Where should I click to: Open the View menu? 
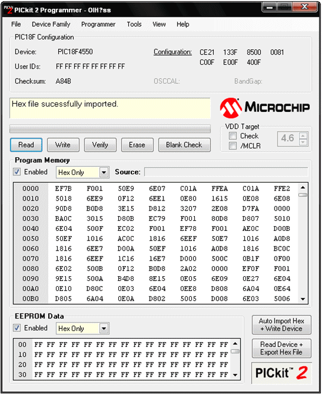(159, 24)
